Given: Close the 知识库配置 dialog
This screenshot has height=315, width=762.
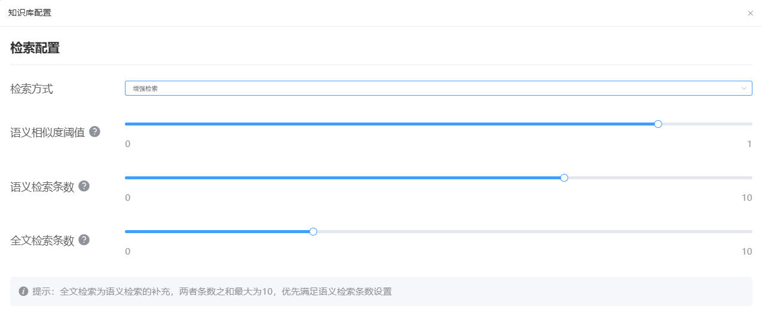Looking at the screenshot, I should click(750, 13).
